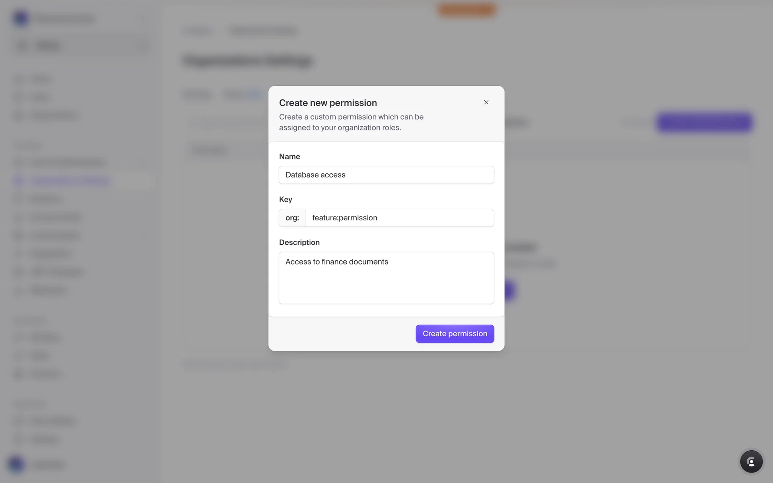The image size is (773, 483).
Task: Click the Name field label
Action: point(289,157)
